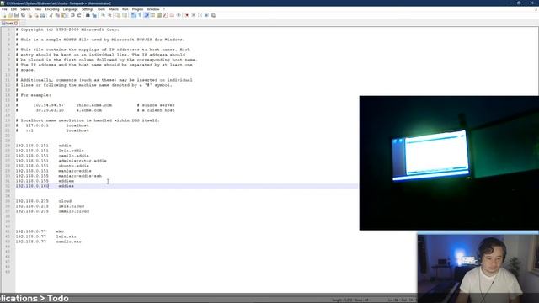Toggle Show All Characters icon
Viewport: 539px width, 303px height.
(140, 15)
